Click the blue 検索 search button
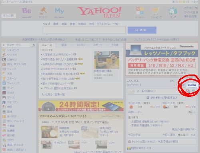 (142, 30)
